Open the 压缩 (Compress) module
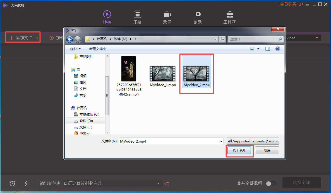This screenshot has width=331, height=193. 137,17
